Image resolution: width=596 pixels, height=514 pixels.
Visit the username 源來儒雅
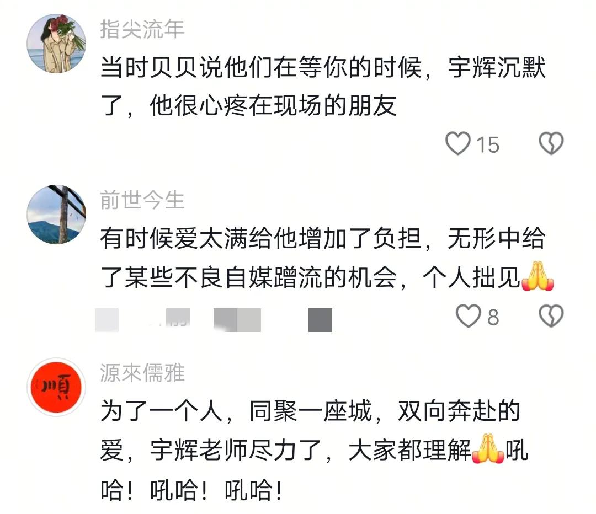click(x=142, y=373)
